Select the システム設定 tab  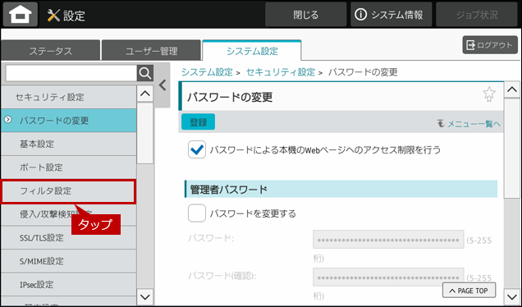pyautogui.click(x=252, y=51)
